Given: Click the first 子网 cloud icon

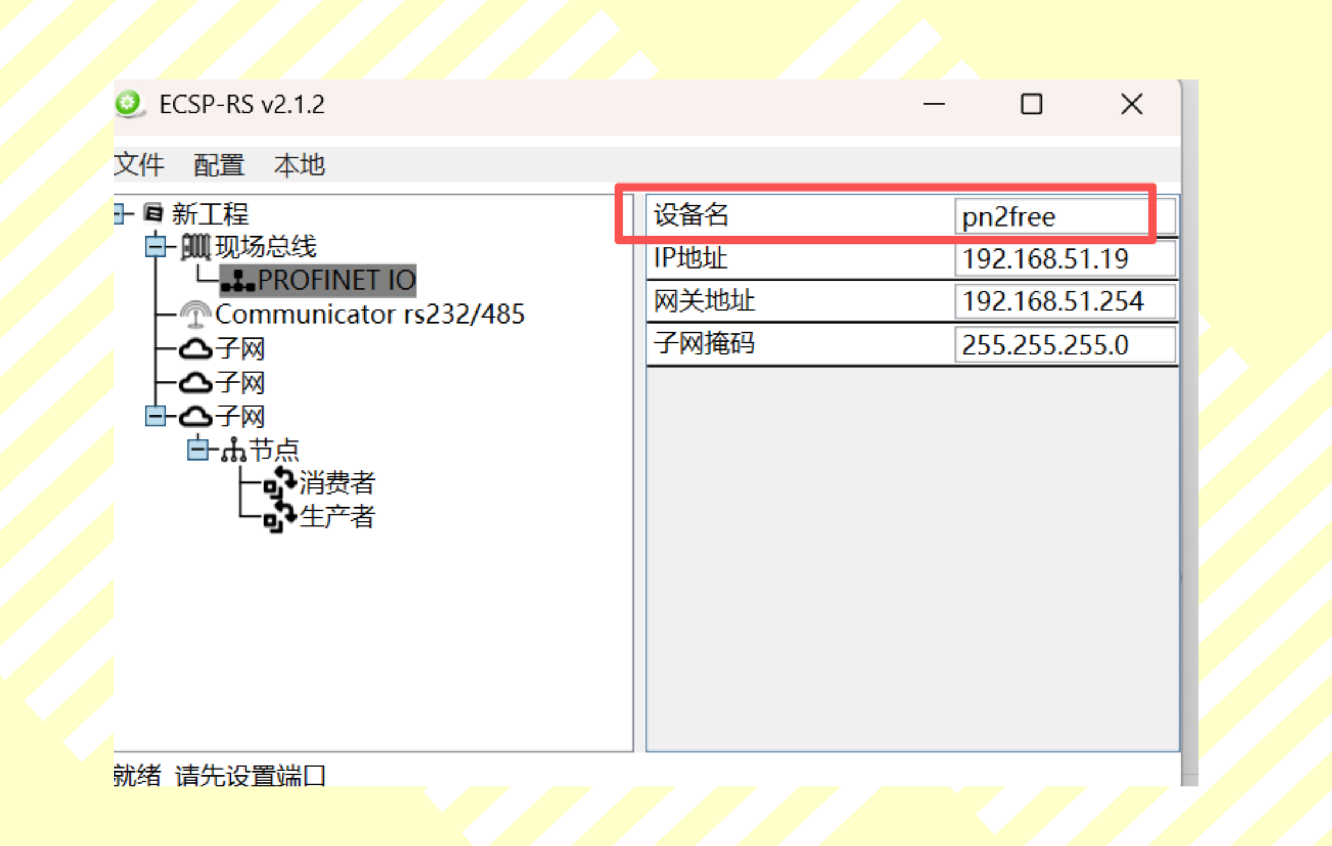Looking at the screenshot, I should click(195, 349).
